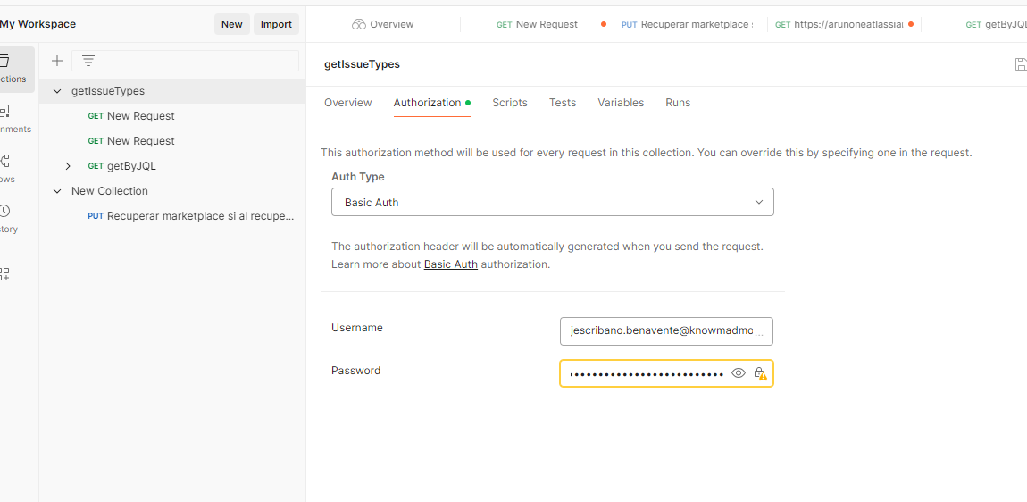The image size is (1027, 502).
Task: Click the configure workspace sidebar grid-plus icon
Action: [4, 274]
